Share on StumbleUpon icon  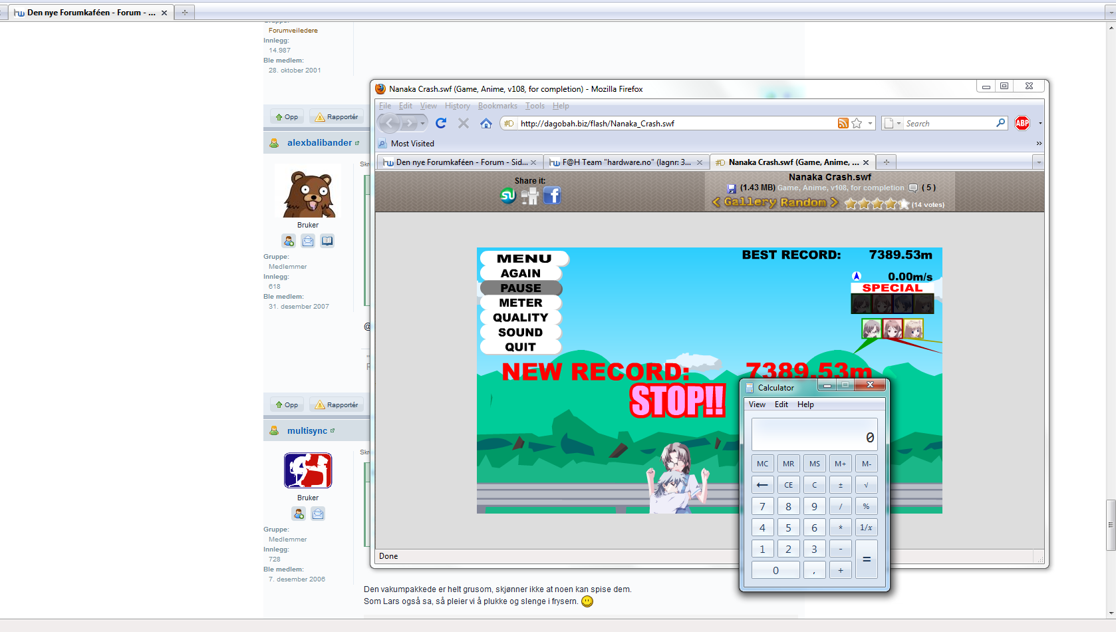click(x=508, y=196)
